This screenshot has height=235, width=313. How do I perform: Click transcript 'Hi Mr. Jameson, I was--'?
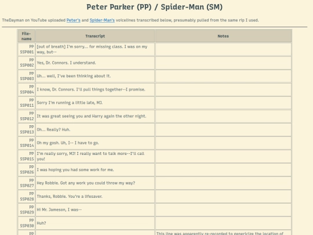[x=59, y=209]
